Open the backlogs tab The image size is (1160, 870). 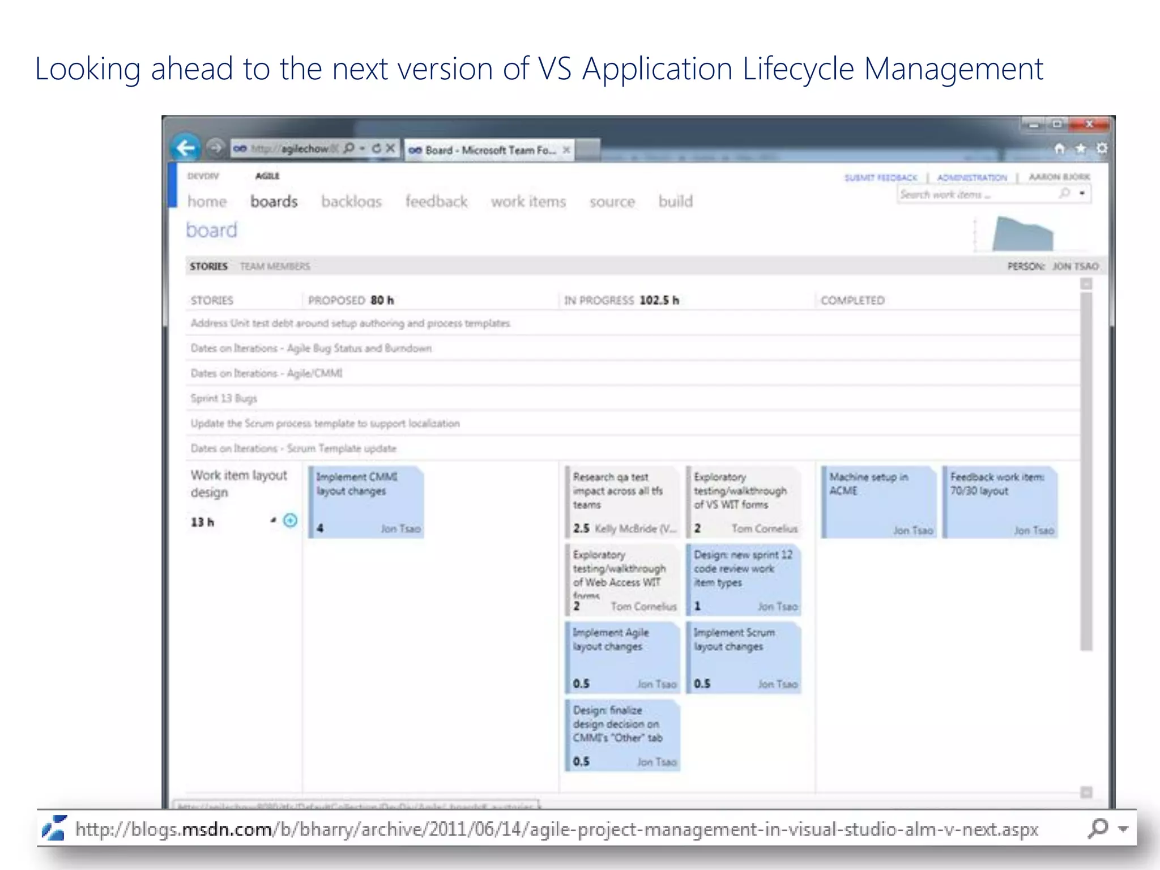pyautogui.click(x=351, y=202)
